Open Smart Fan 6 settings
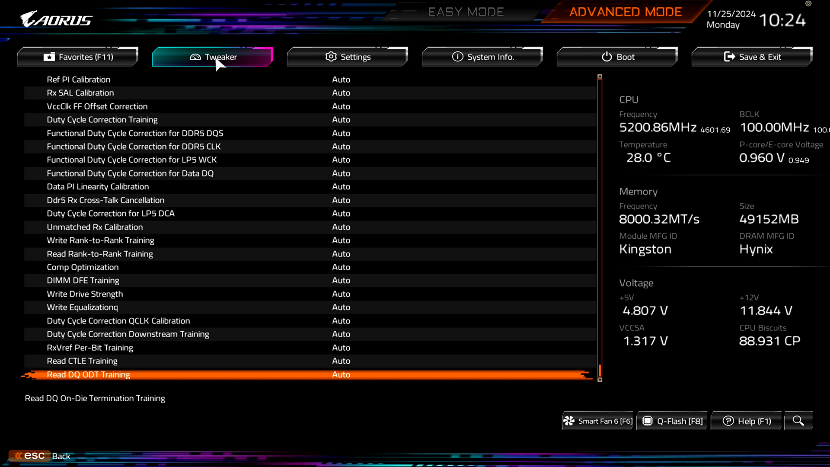 598,421
